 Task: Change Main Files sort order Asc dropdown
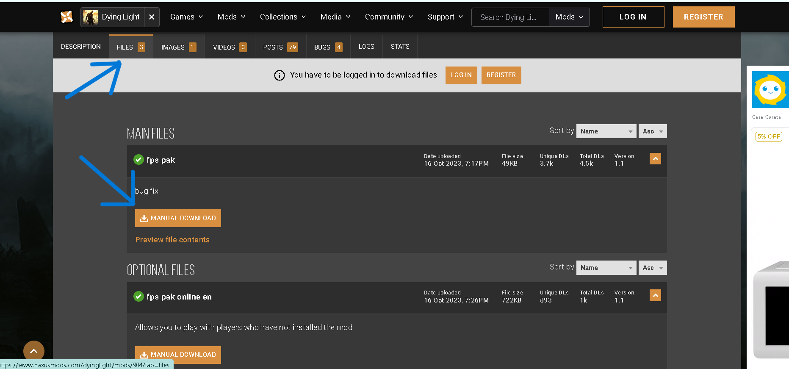653,131
